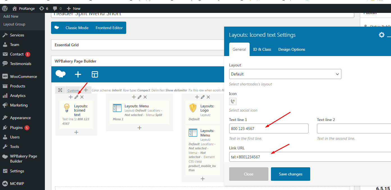Open the Layout Group sidebar link
Viewport: 391px width, 190px height.
[14, 24]
